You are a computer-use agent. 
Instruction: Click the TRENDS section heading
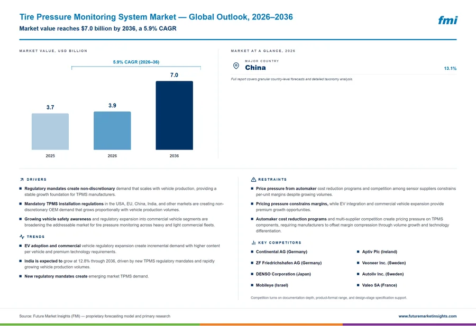coord(35,237)
